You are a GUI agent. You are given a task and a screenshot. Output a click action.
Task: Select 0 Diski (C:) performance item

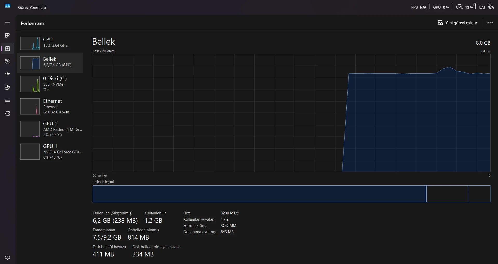[x=50, y=84]
